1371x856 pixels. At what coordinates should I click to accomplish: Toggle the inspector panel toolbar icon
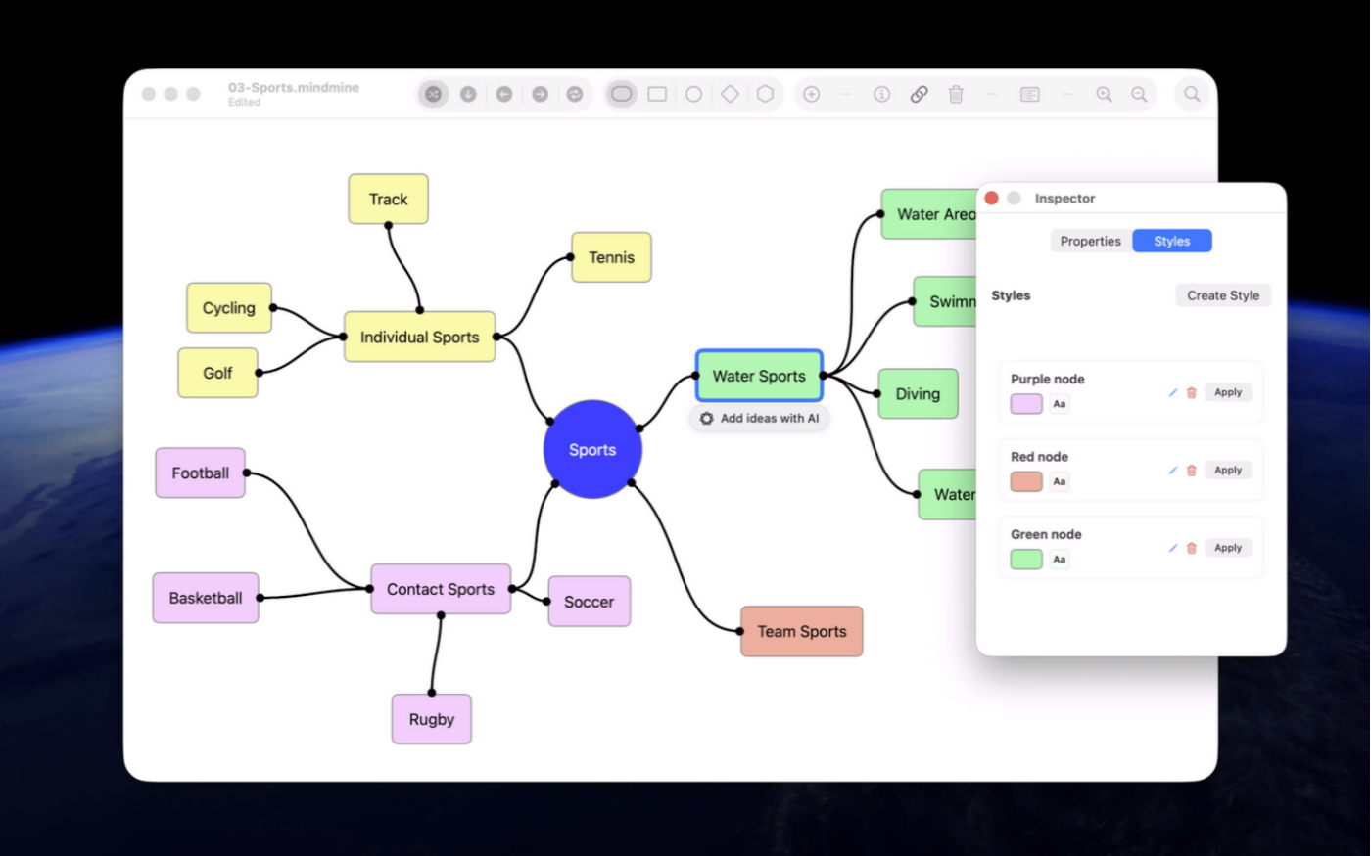point(1029,94)
